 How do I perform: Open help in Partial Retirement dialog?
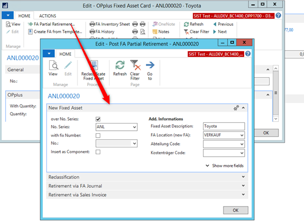pos(248,54)
